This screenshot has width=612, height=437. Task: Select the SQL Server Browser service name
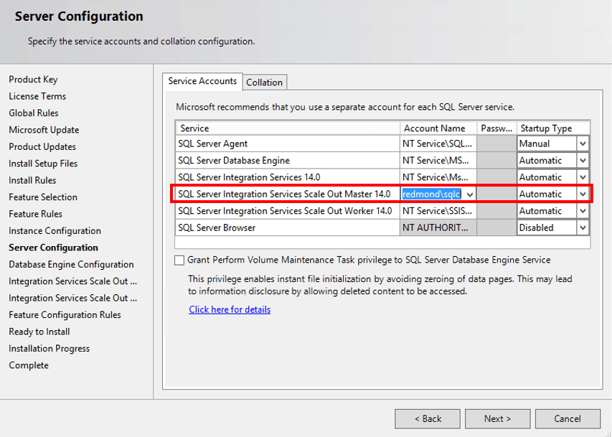pyautogui.click(x=288, y=227)
